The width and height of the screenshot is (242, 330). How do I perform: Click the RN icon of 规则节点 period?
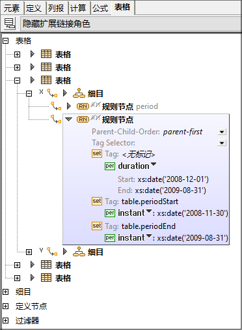[x=83, y=106]
